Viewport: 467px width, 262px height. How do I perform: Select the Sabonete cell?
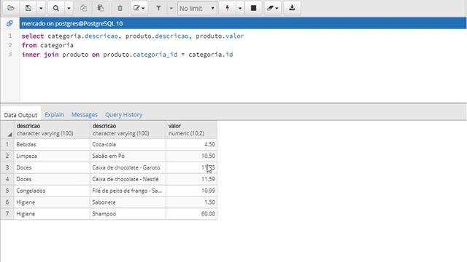click(128, 202)
